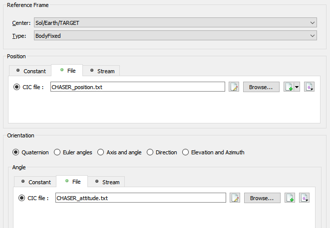This screenshot has height=228, width=330.
Task: Click Browse button for position file
Action: 261,87
